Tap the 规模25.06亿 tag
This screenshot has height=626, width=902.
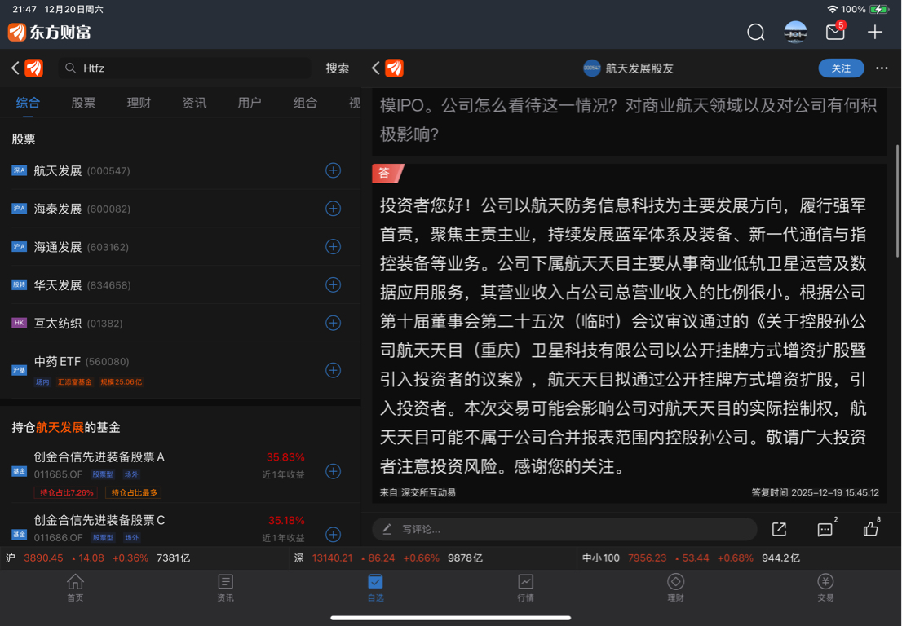121,381
